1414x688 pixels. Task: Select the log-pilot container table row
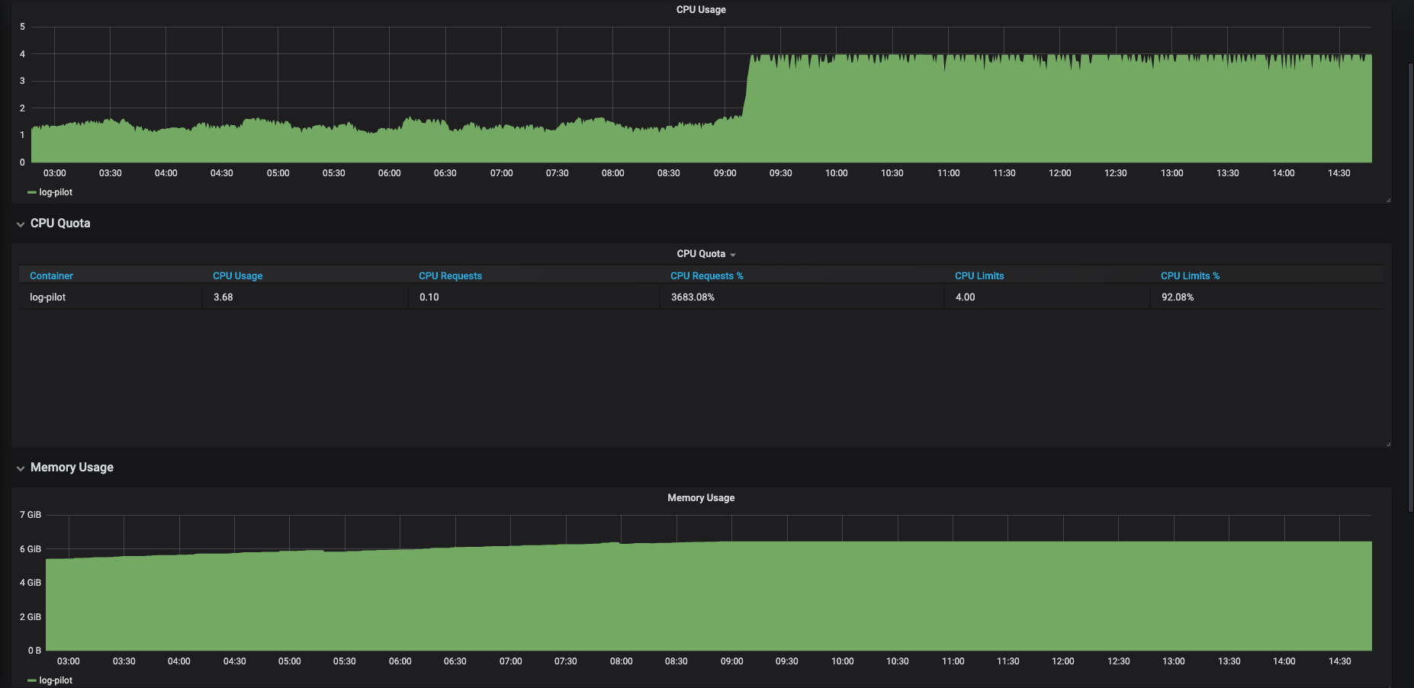[x=47, y=297]
